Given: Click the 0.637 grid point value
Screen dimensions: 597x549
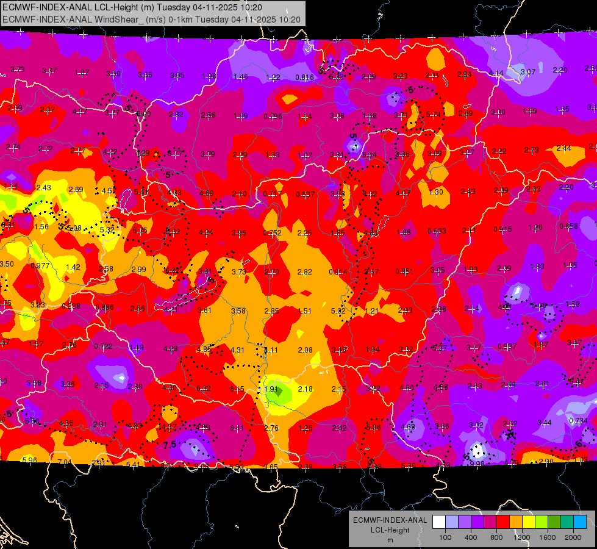Looking at the screenshot, I should click(306, 195).
